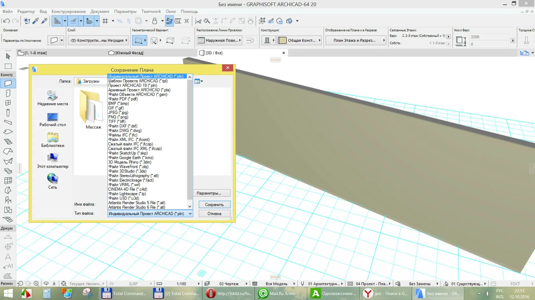The width and height of the screenshot is (535, 300).
Task: Open the Загрузки folder dropdown
Action: pyautogui.click(x=91, y=81)
